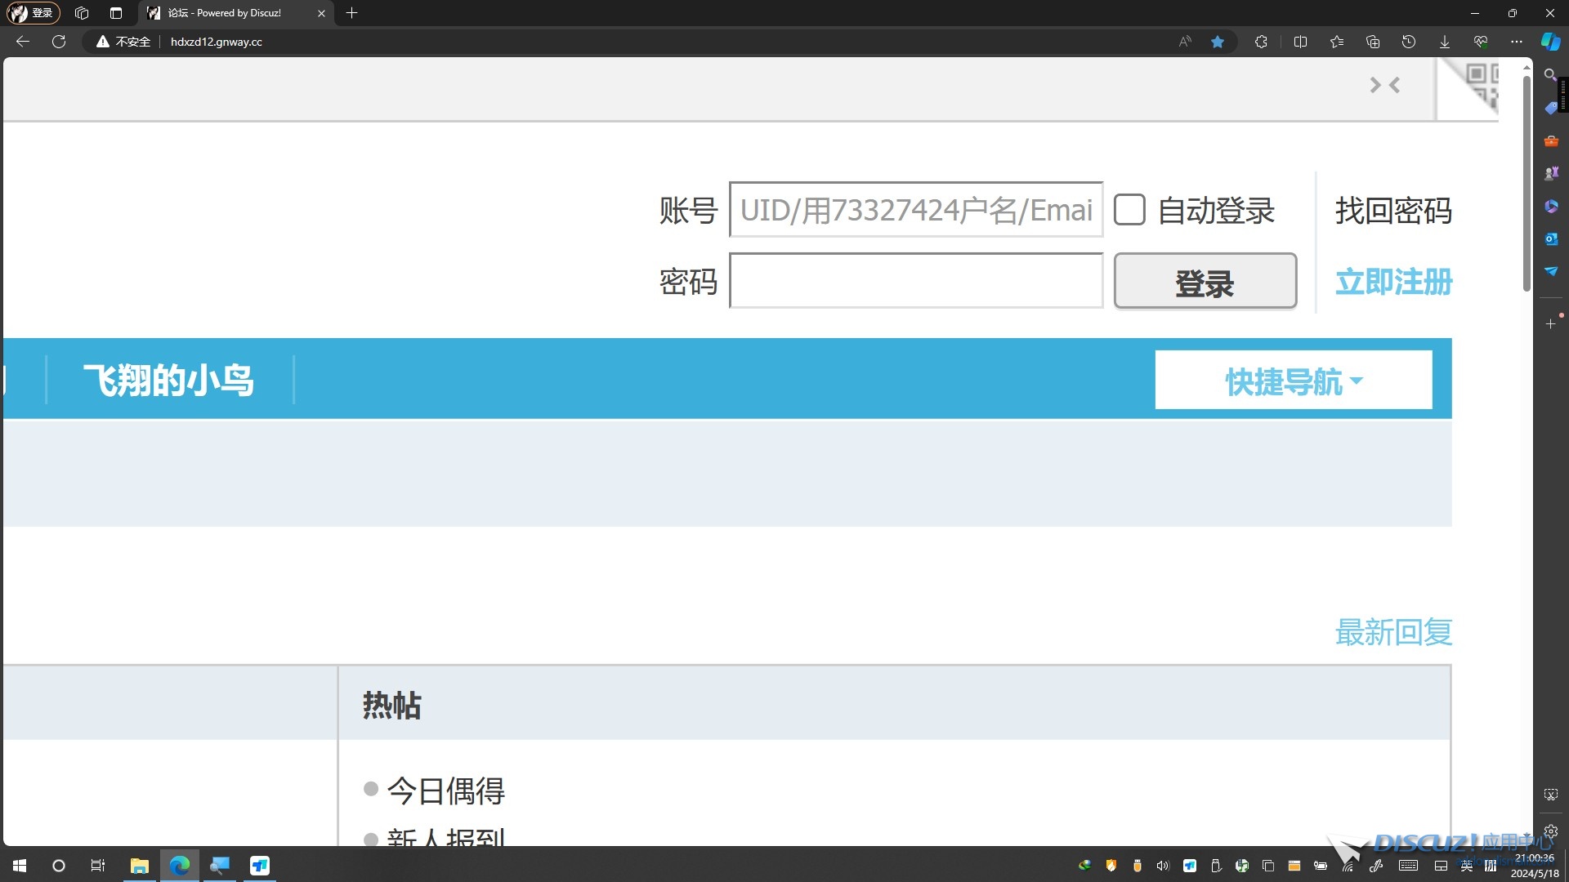Viewport: 1569px width, 882px height.
Task: Focus the 密码 password field
Action: click(915, 281)
